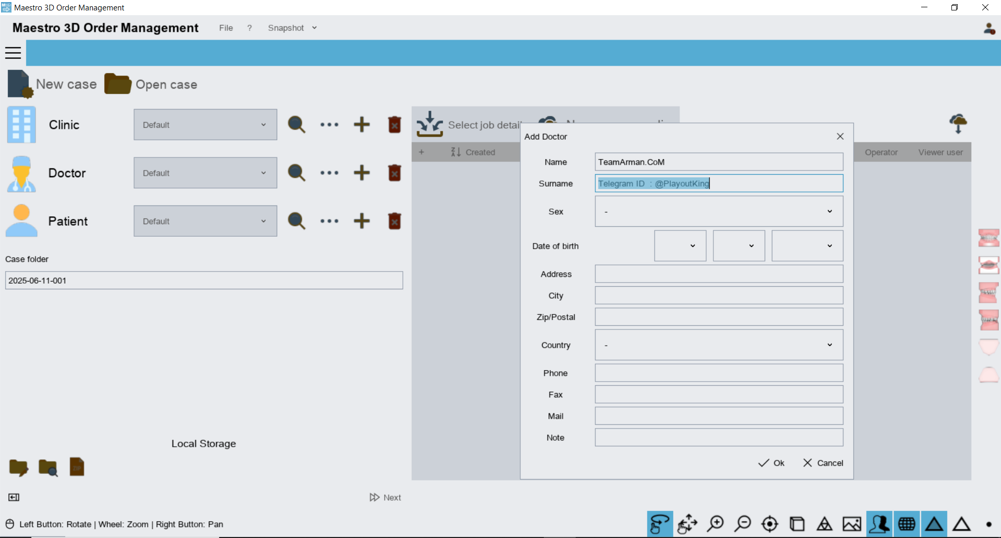The height and width of the screenshot is (538, 1001).
Task: Click the 3D cube view icon
Action: [797, 523]
